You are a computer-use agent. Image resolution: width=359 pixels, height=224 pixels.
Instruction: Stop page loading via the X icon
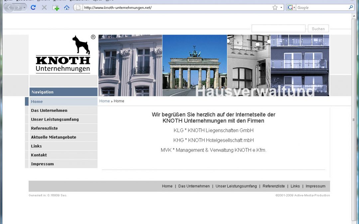point(44,7)
